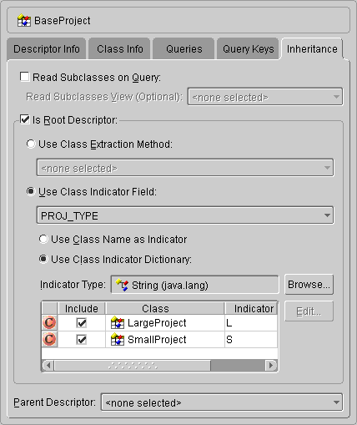The width and height of the screenshot is (357, 425).
Task: Open the Parent Descriptor dropdown
Action: click(x=222, y=402)
